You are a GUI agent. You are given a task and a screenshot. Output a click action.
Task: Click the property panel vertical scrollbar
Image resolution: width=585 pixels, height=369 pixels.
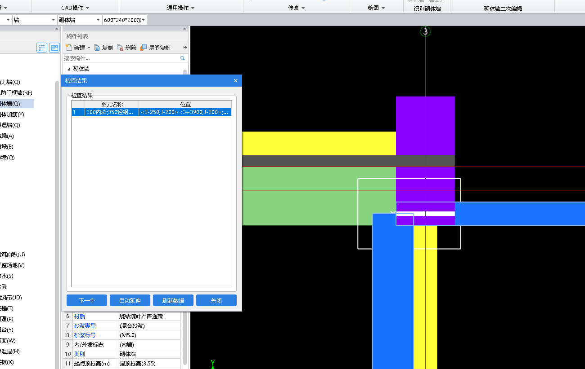pyautogui.click(x=184, y=339)
